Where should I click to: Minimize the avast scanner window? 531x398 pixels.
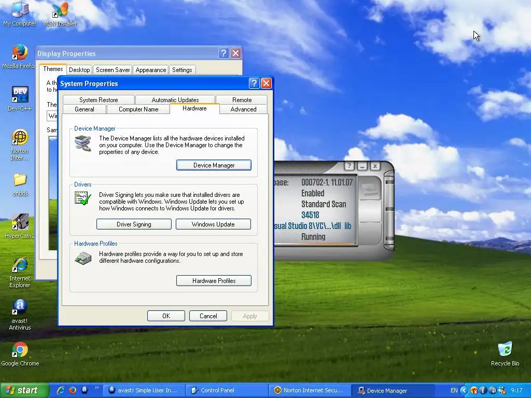coord(362,166)
